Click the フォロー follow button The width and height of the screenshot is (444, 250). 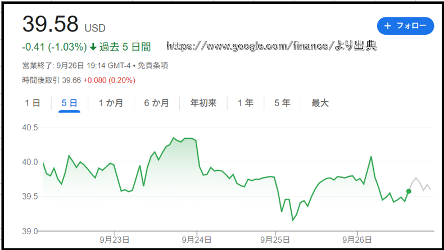point(405,26)
